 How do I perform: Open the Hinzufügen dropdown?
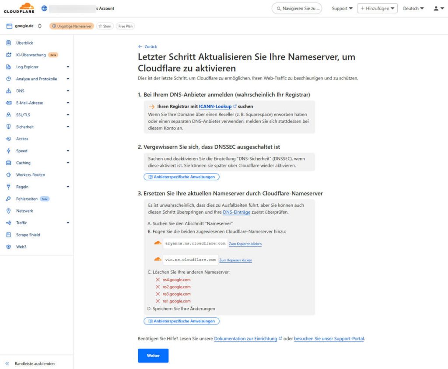click(378, 9)
